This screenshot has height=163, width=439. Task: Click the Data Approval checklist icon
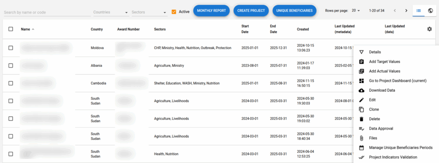361,129
